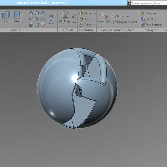The width and height of the screenshot is (167, 167).
Task: Add a Dimension constraint
Action: tap(121, 16)
